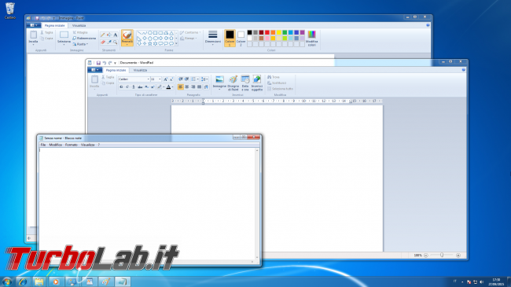The image size is (511, 287).
Task: Open the Modifica menu in Blocco note
Action: (55, 145)
